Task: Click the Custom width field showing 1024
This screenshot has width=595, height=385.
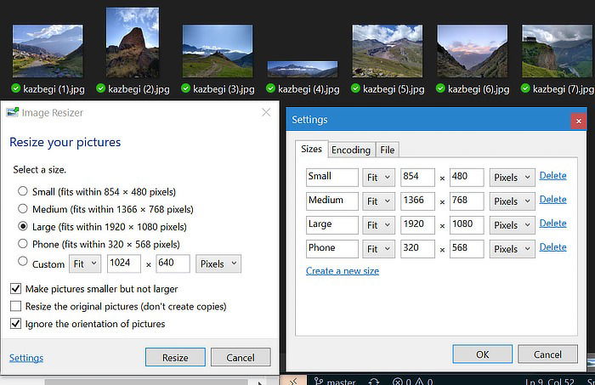Action: tap(124, 263)
